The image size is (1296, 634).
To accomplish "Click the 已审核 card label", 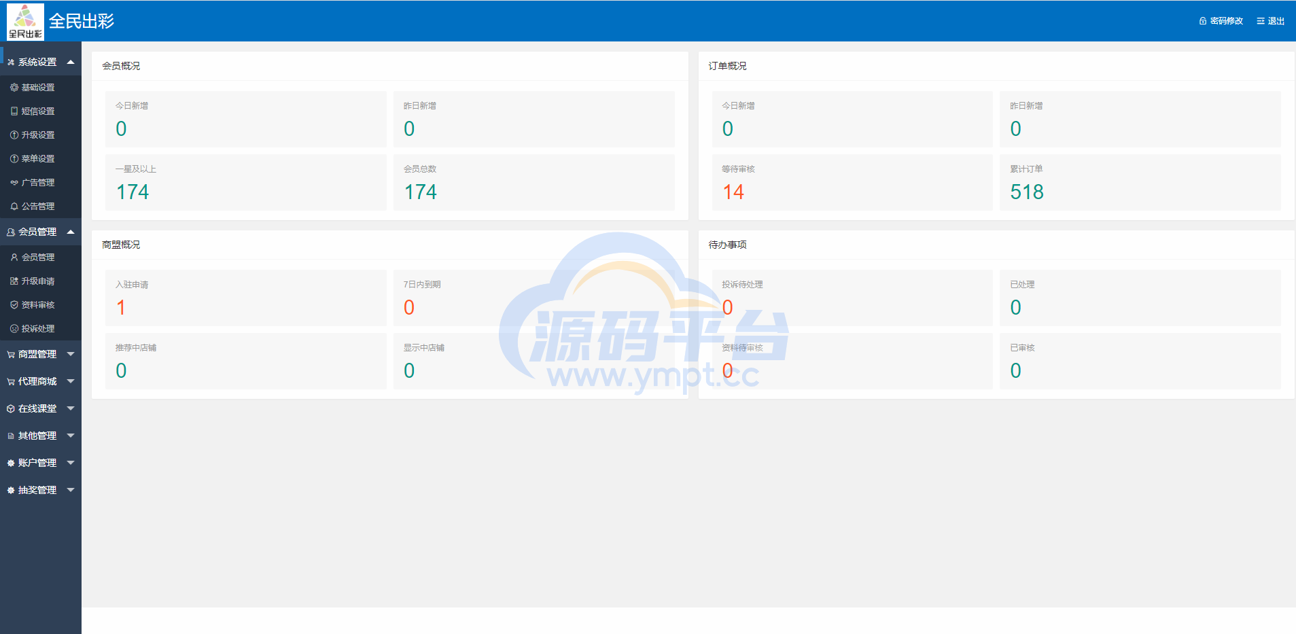I will coord(1022,348).
